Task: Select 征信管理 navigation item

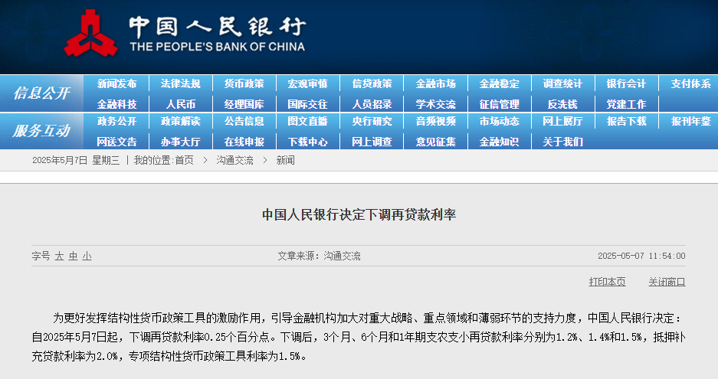Action: click(499, 104)
